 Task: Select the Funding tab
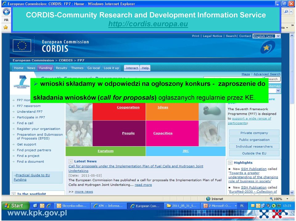click(x=46, y=68)
